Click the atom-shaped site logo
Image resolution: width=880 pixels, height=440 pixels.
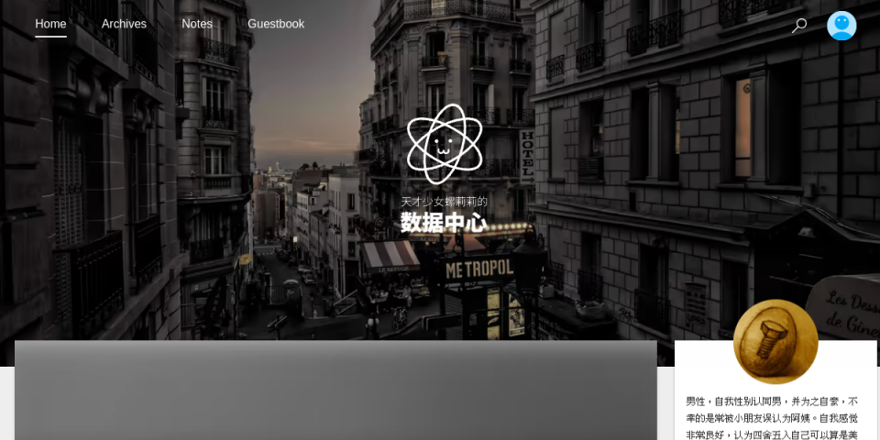[x=445, y=144]
